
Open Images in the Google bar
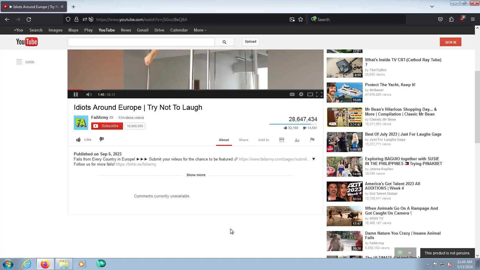pyautogui.click(x=55, y=30)
